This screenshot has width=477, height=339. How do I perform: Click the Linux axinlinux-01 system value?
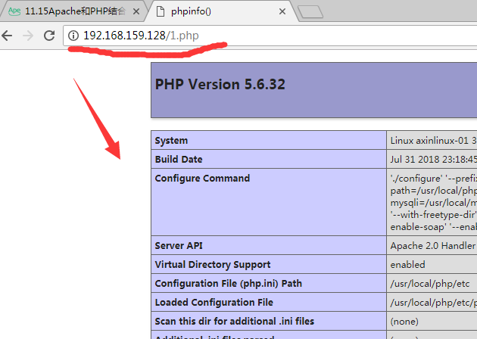point(434,141)
